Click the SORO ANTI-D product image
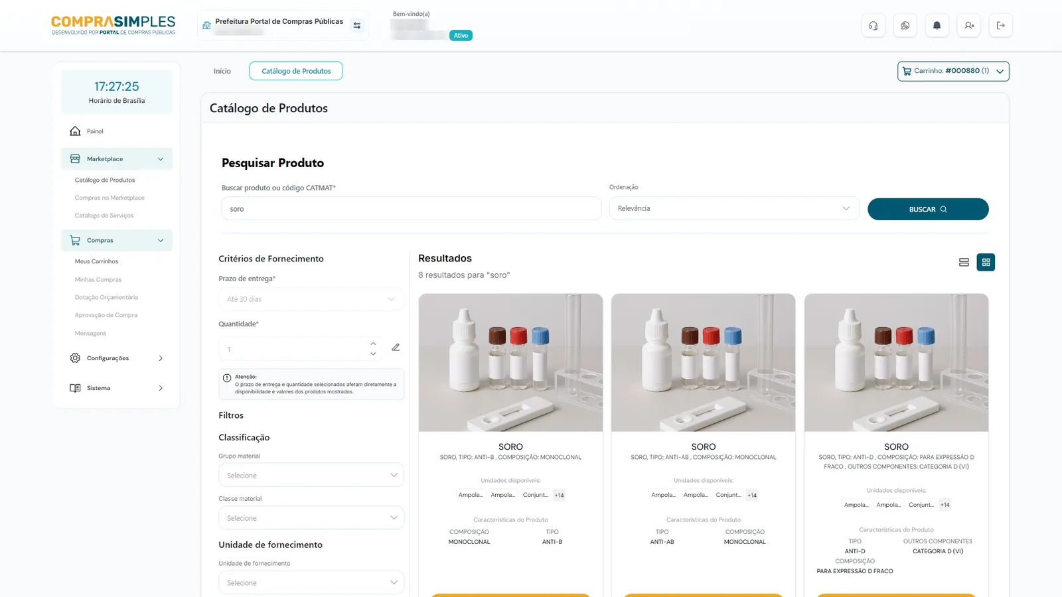1062x597 pixels. click(896, 363)
